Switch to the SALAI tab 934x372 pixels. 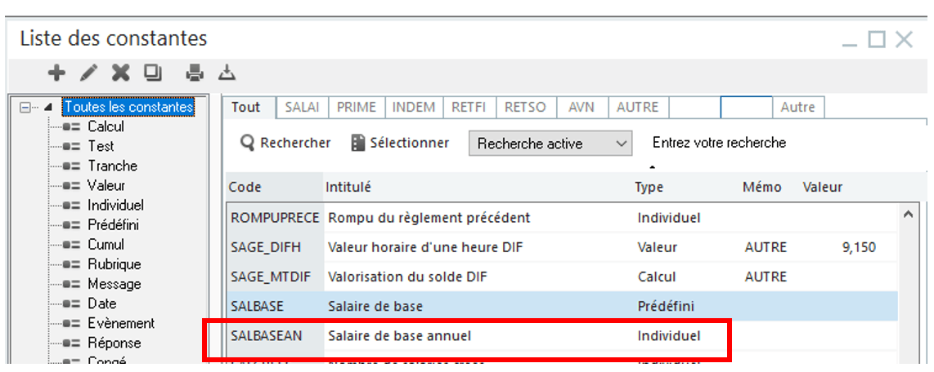point(302,108)
